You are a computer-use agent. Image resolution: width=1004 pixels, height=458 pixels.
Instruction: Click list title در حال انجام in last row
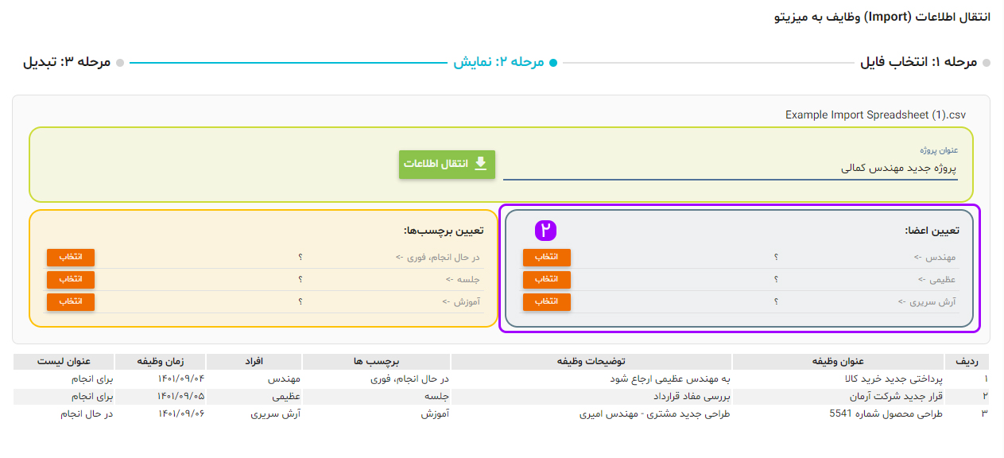click(x=87, y=413)
